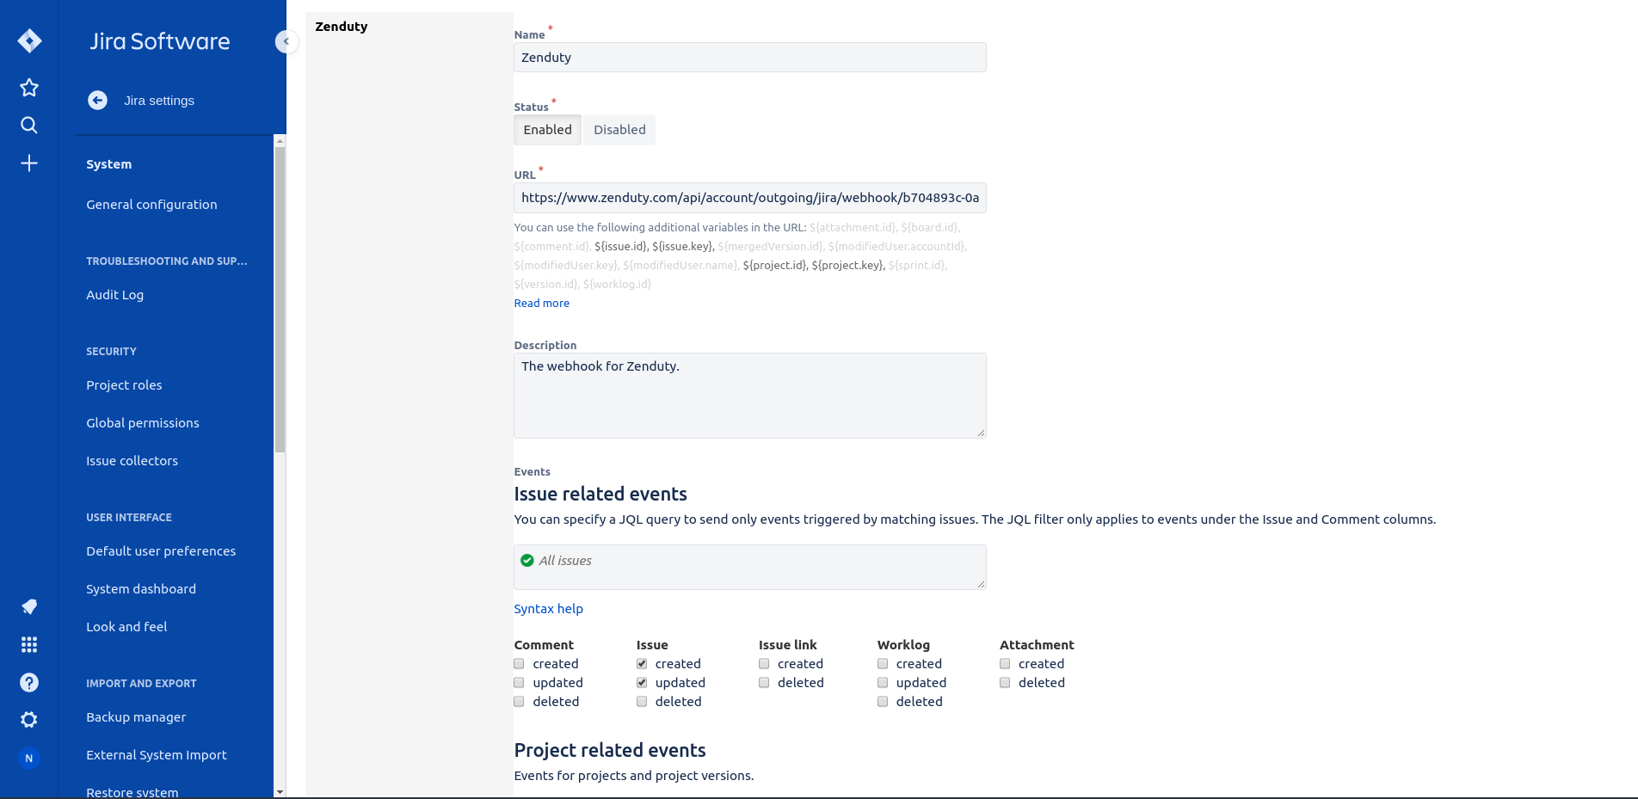Screen dimensions: 1638x799
Task: Click into the Name input field
Action: tap(750, 58)
